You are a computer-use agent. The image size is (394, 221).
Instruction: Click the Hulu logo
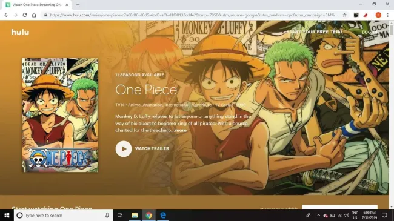click(x=20, y=32)
